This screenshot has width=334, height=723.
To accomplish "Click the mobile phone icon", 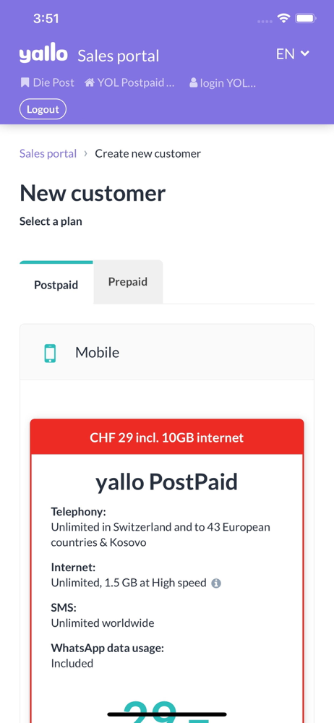I will pyautogui.click(x=51, y=354).
